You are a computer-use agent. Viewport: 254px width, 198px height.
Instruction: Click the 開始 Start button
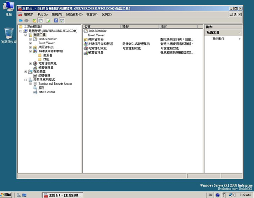tap(7, 195)
